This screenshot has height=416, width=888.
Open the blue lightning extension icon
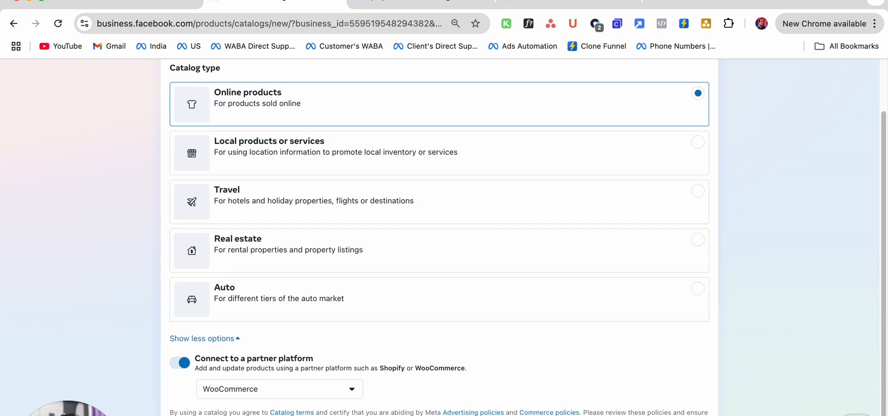click(x=683, y=24)
